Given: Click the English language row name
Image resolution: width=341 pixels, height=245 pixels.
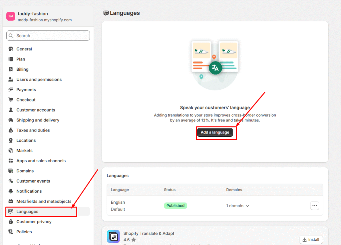Looking at the screenshot, I should click(118, 202).
